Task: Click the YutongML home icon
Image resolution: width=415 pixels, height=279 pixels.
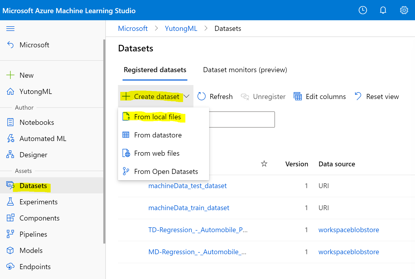Action: [10, 91]
